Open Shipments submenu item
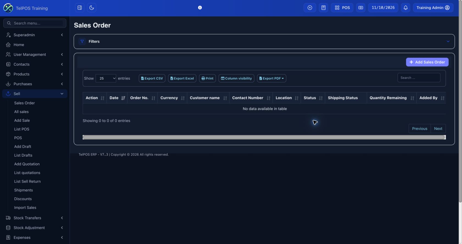 [x=23, y=190]
